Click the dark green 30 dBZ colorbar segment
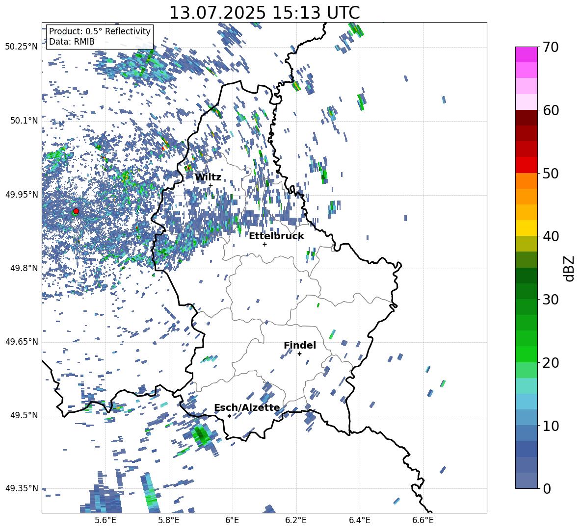The width and height of the screenshot is (581, 530). (526, 291)
